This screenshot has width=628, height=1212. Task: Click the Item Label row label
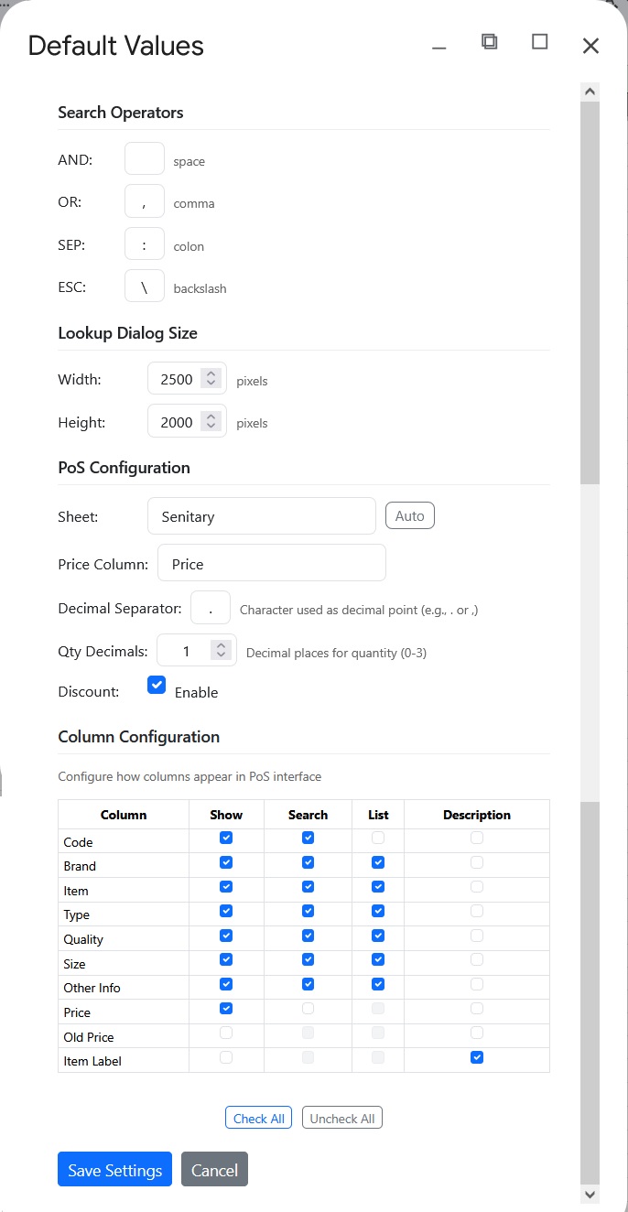(x=92, y=1061)
